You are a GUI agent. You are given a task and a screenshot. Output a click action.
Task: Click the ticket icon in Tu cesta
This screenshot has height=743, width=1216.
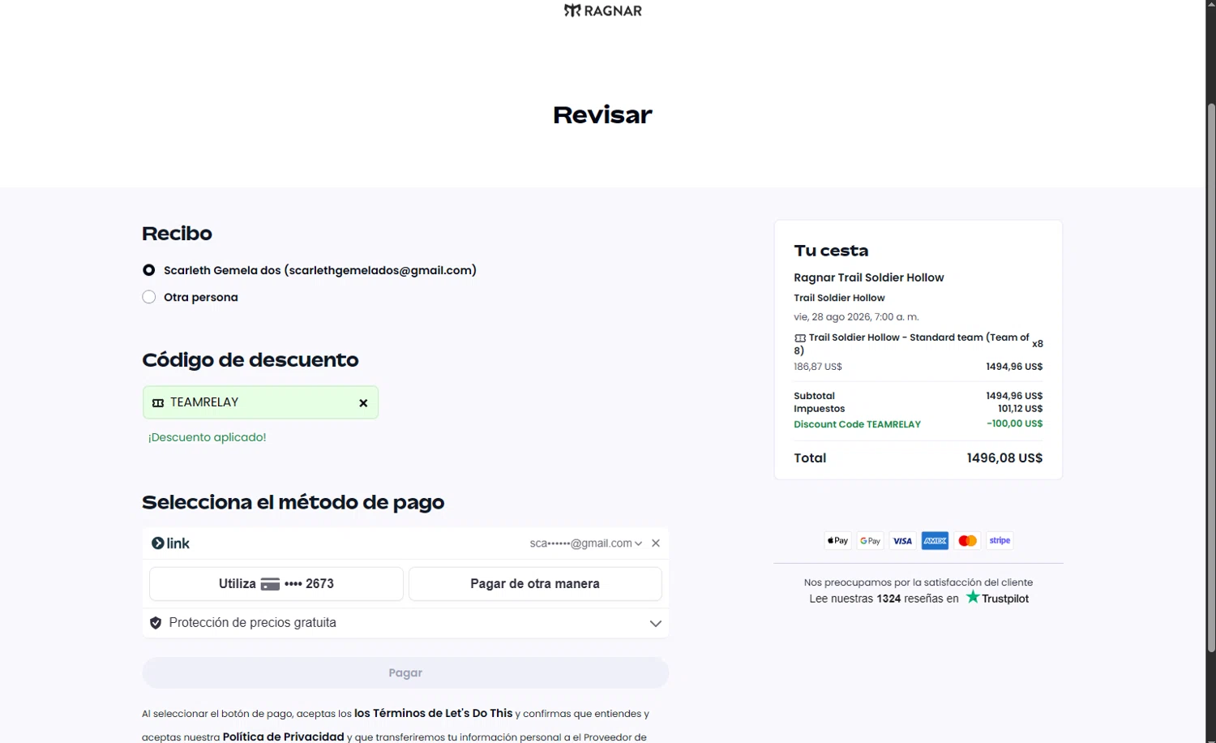pos(800,338)
